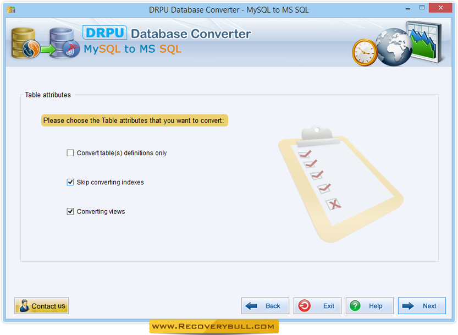The height and width of the screenshot is (335, 458).
Task: Click the Next button
Action: pos(422,306)
